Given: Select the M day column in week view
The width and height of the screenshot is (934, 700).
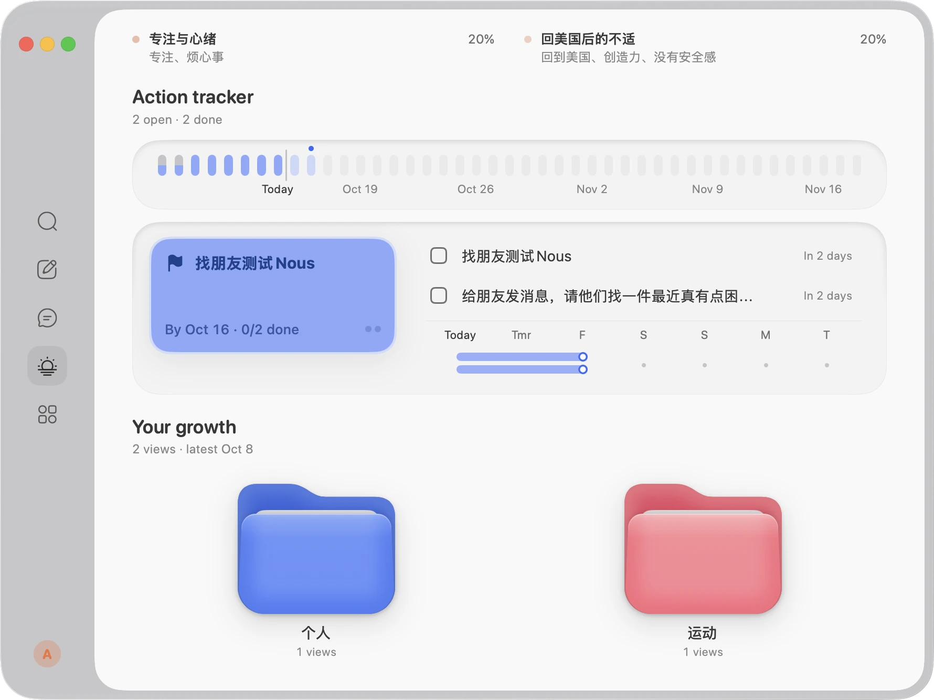Looking at the screenshot, I should click(766, 335).
